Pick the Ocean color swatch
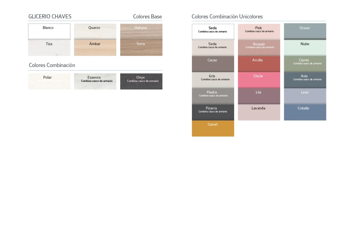Image resolution: width=360 pixels, height=231 pixels. (305, 31)
